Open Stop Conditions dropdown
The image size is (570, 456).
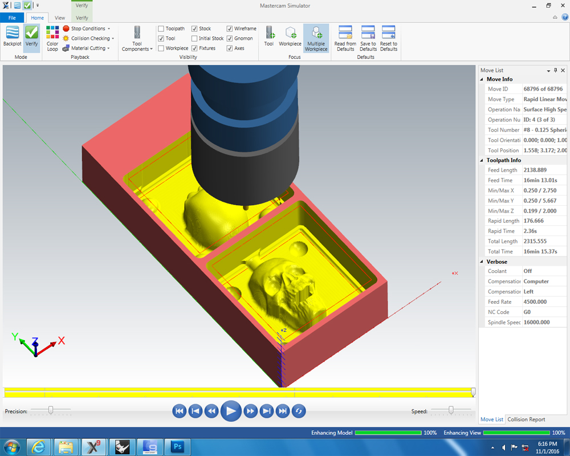coord(87,28)
